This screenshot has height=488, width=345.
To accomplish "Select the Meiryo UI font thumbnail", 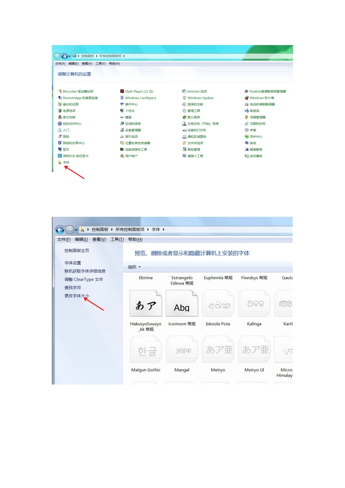I will 254,350.
